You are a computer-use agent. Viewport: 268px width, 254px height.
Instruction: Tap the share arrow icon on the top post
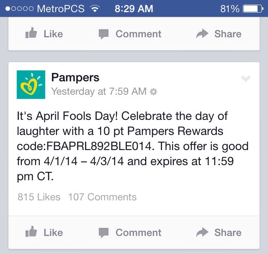[202, 34]
